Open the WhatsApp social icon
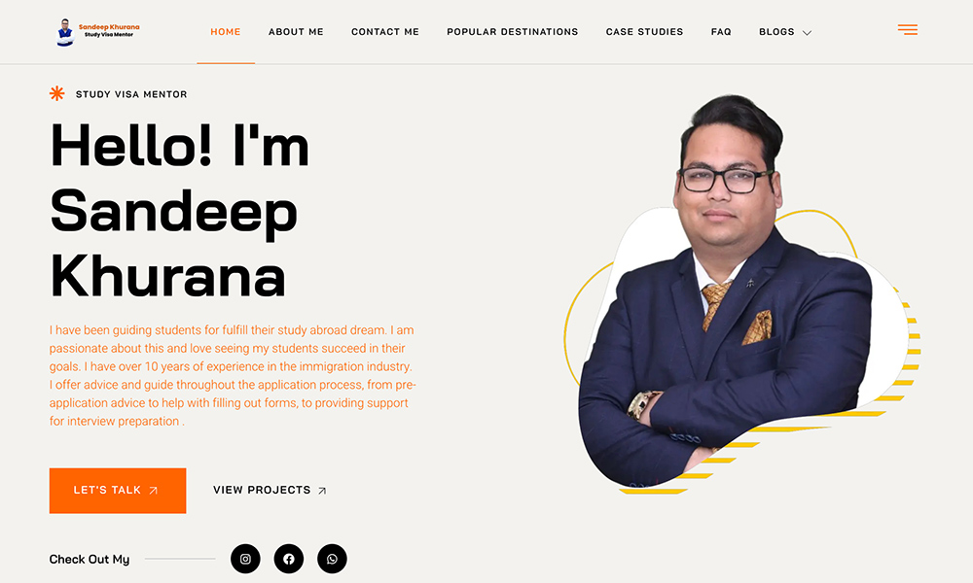The height and width of the screenshot is (583, 973). [x=332, y=559]
